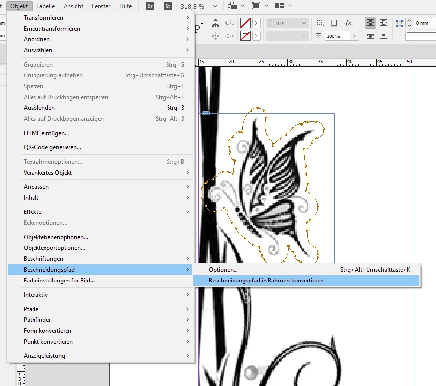Expand the Pathfinder submenu
436x386 pixels.
[101, 319]
